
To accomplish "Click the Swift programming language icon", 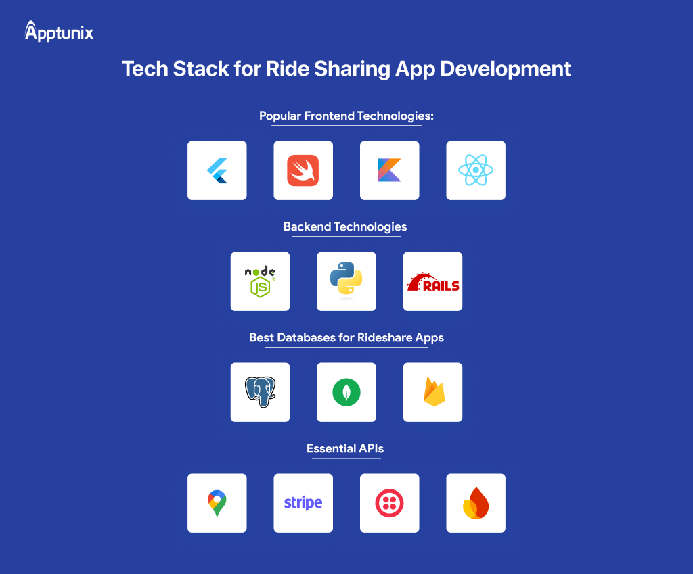I will tap(303, 170).
